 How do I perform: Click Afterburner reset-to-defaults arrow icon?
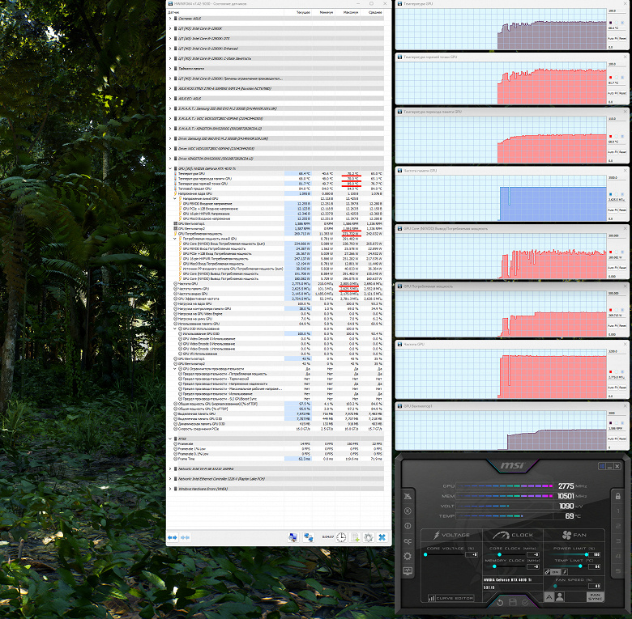click(500, 603)
